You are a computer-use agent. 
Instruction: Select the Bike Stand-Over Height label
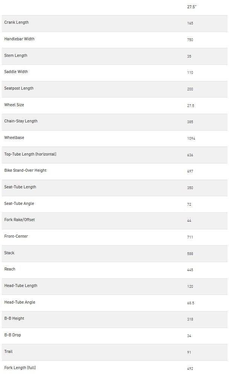pyautogui.click(x=25, y=171)
